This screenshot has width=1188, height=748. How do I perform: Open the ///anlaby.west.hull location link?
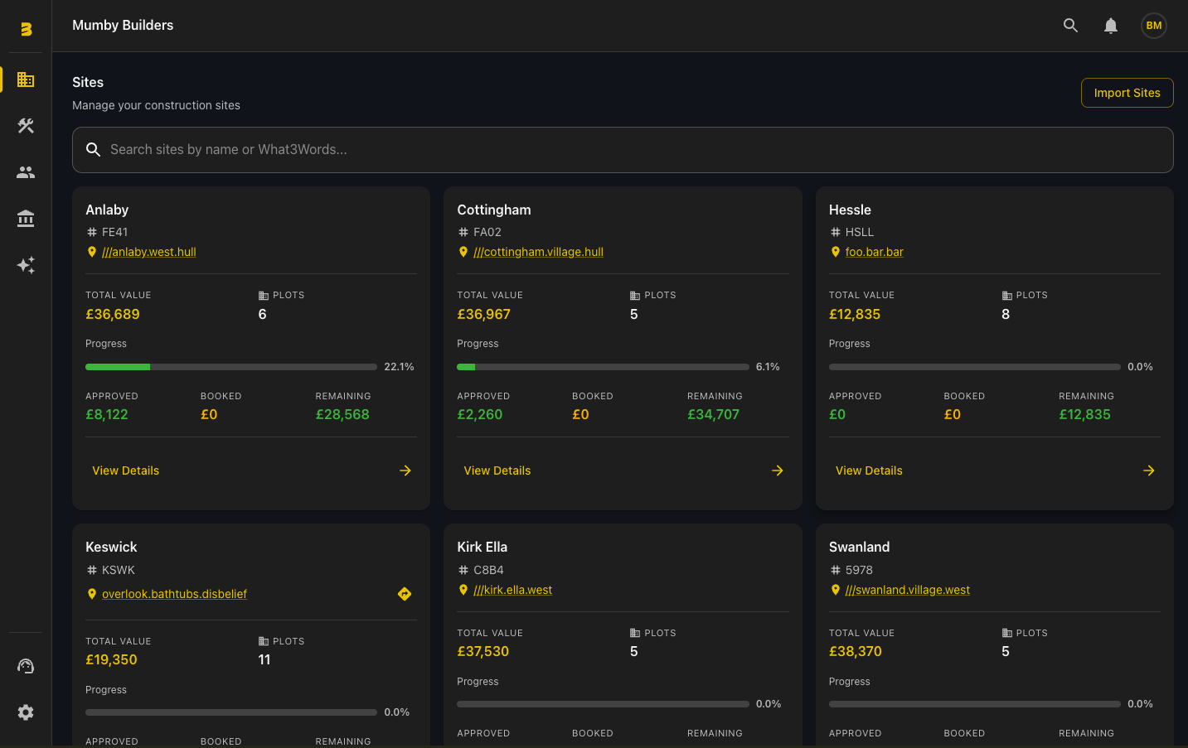pyautogui.click(x=148, y=252)
